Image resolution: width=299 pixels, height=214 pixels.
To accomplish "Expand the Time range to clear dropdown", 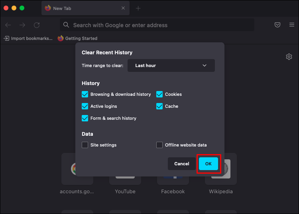I will click(171, 65).
